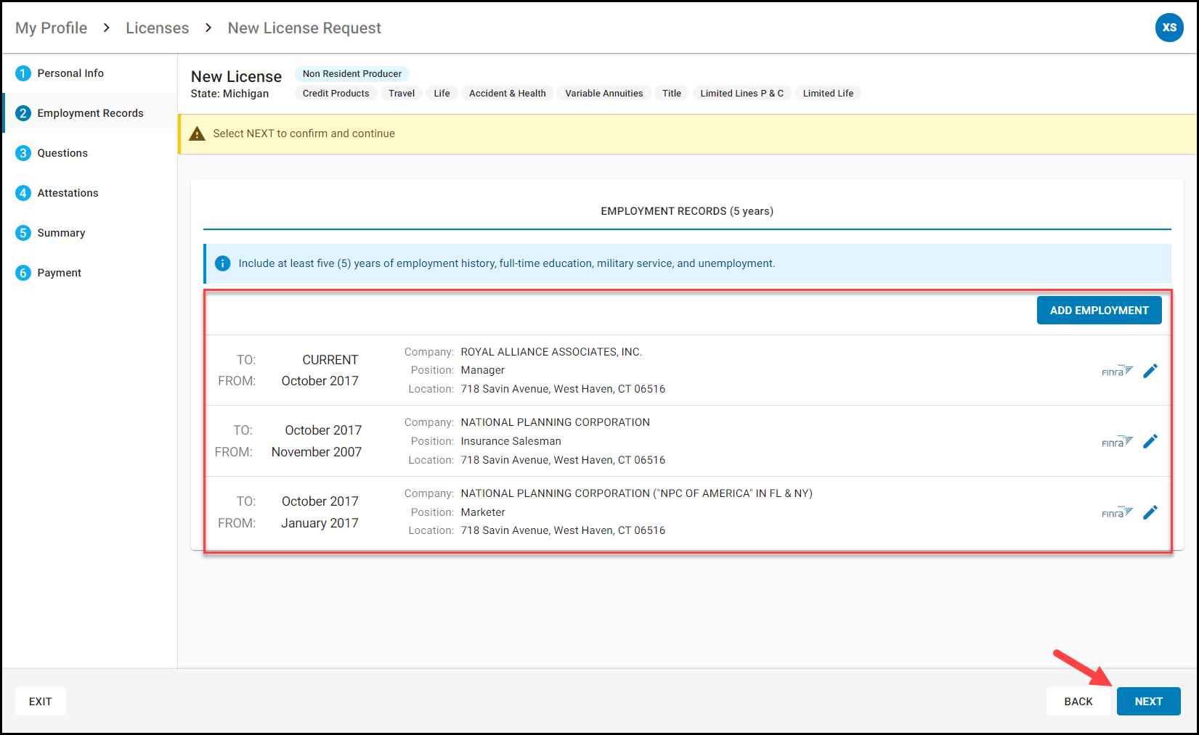The width and height of the screenshot is (1199, 735).
Task: Click the January 2017 start date
Action: [320, 523]
